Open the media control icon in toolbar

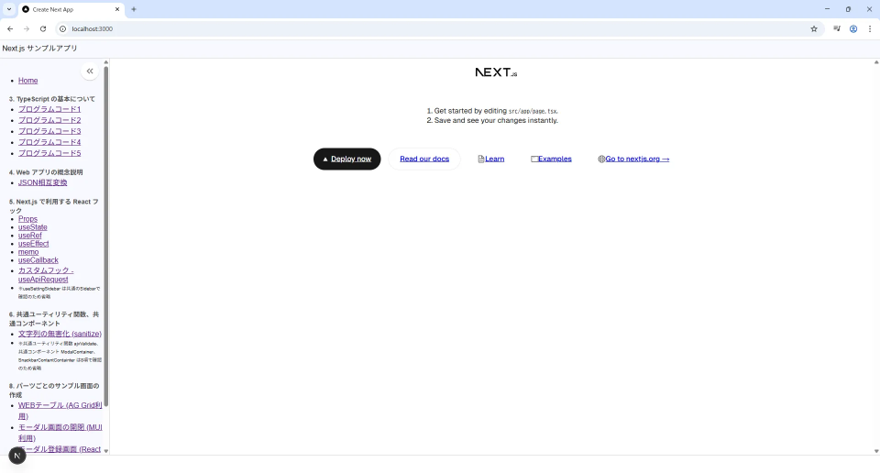click(837, 28)
